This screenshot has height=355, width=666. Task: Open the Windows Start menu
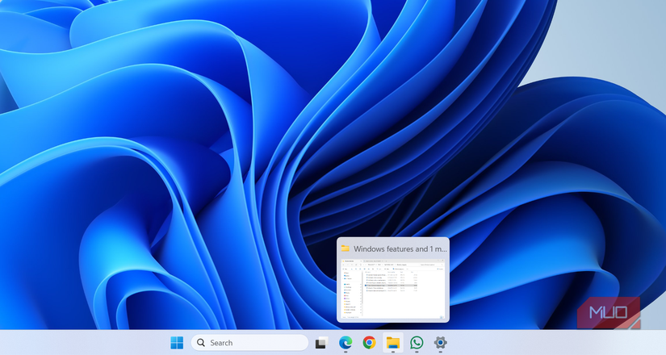tap(177, 343)
